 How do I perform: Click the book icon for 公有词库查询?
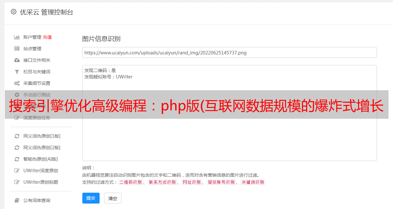click(x=17, y=200)
